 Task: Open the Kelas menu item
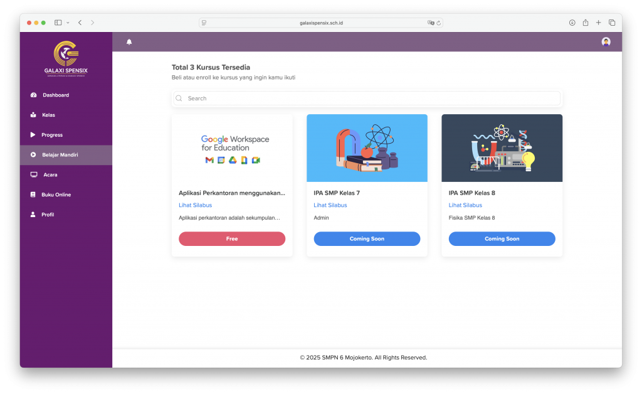(x=66, y=115)
